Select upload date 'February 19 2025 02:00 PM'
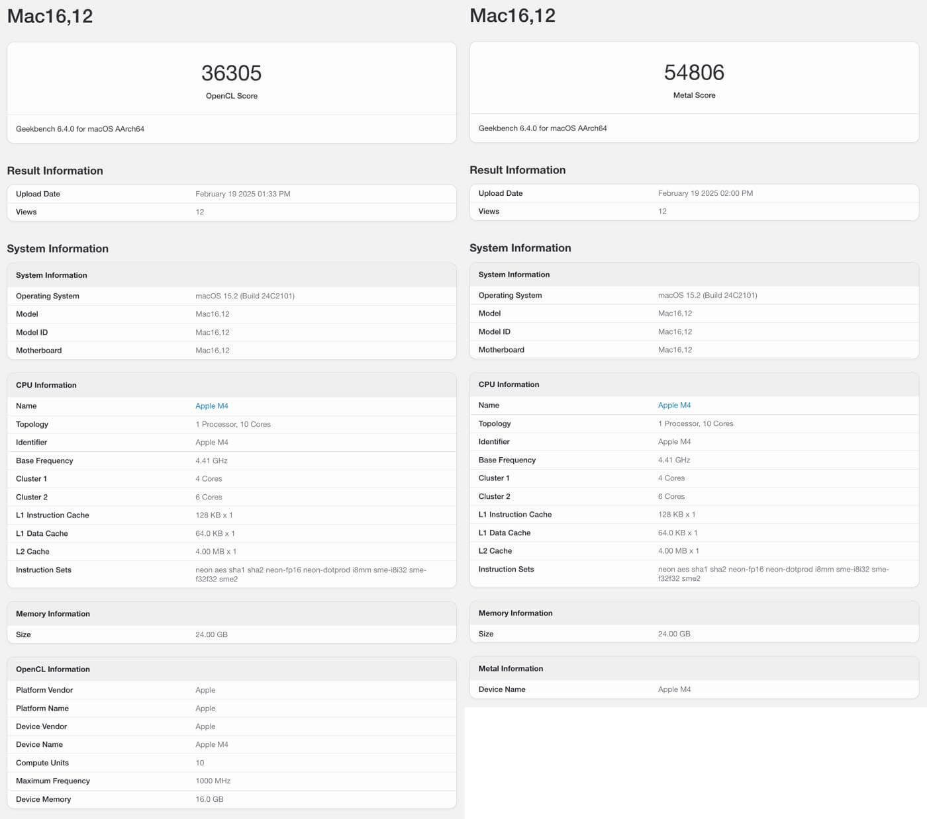Screen dimensions: 927x819 (705, 193)
